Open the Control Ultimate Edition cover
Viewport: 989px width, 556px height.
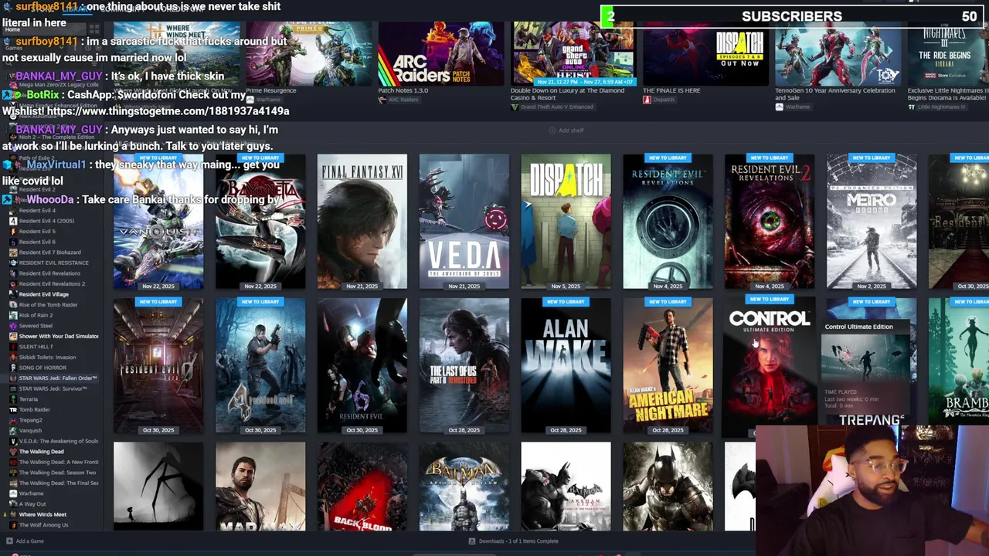point(770,366)
